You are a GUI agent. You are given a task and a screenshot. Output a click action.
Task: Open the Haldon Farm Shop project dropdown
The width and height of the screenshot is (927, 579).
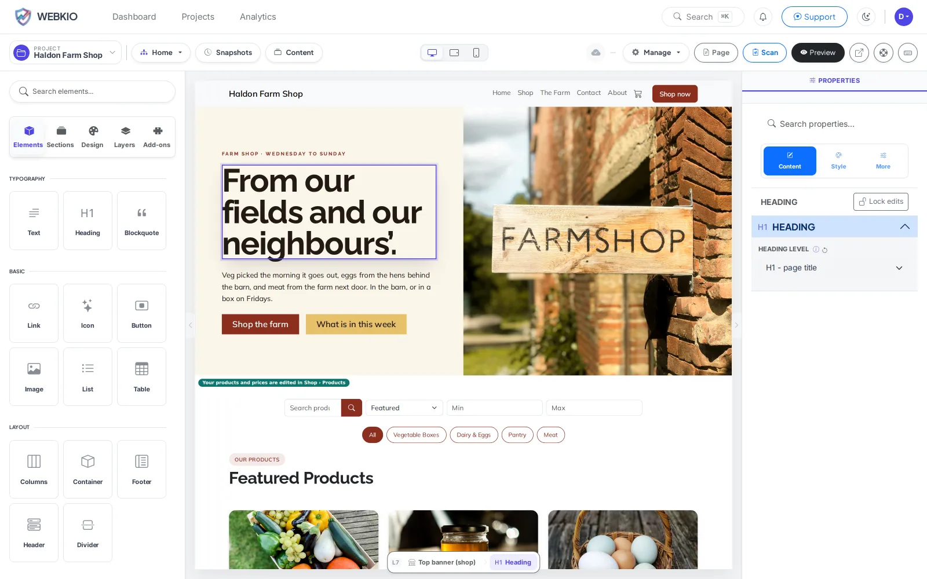[65, 53]
